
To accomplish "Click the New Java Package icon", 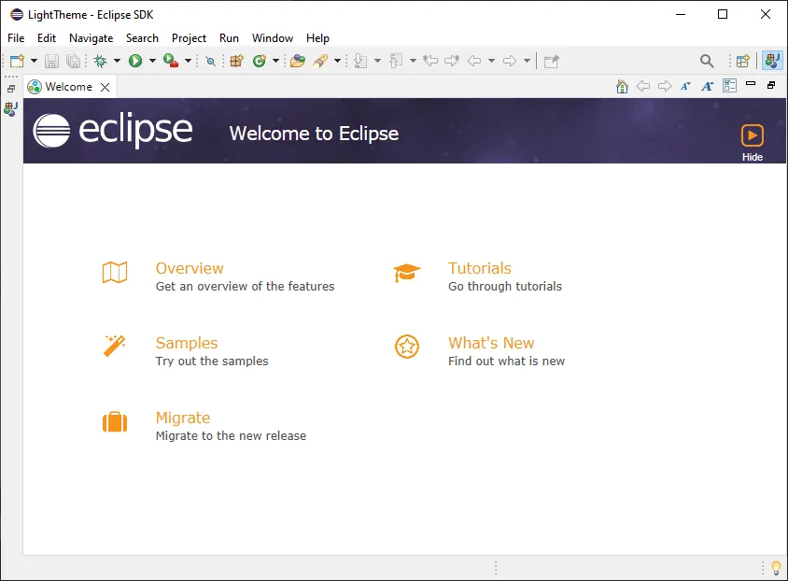I will (x=237, y=61).
